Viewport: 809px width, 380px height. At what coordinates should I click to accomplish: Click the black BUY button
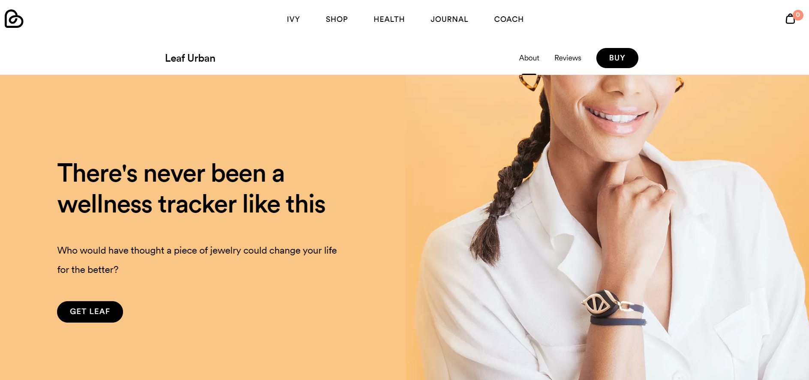coord(617,58)
